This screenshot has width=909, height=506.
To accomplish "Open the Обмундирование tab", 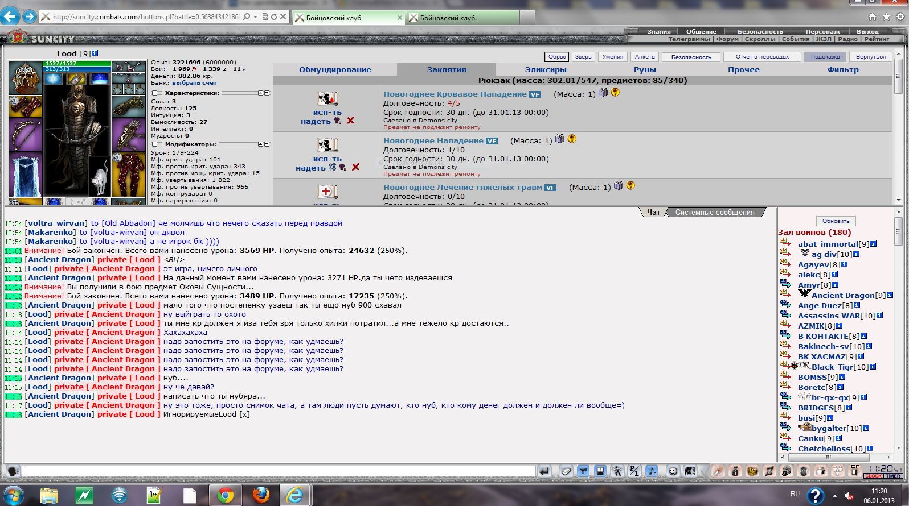I will pyautogui.click(x=335, y=70).
